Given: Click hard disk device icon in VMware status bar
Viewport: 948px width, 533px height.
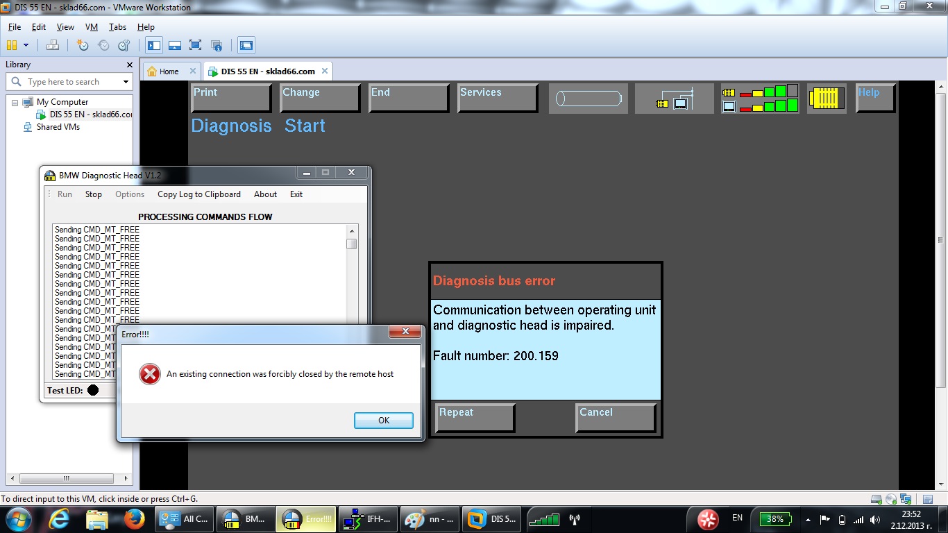Looking at the screenshot, I should click(x=877, y=499).
